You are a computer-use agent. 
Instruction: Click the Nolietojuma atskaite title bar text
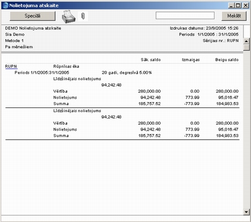[34, 5]
